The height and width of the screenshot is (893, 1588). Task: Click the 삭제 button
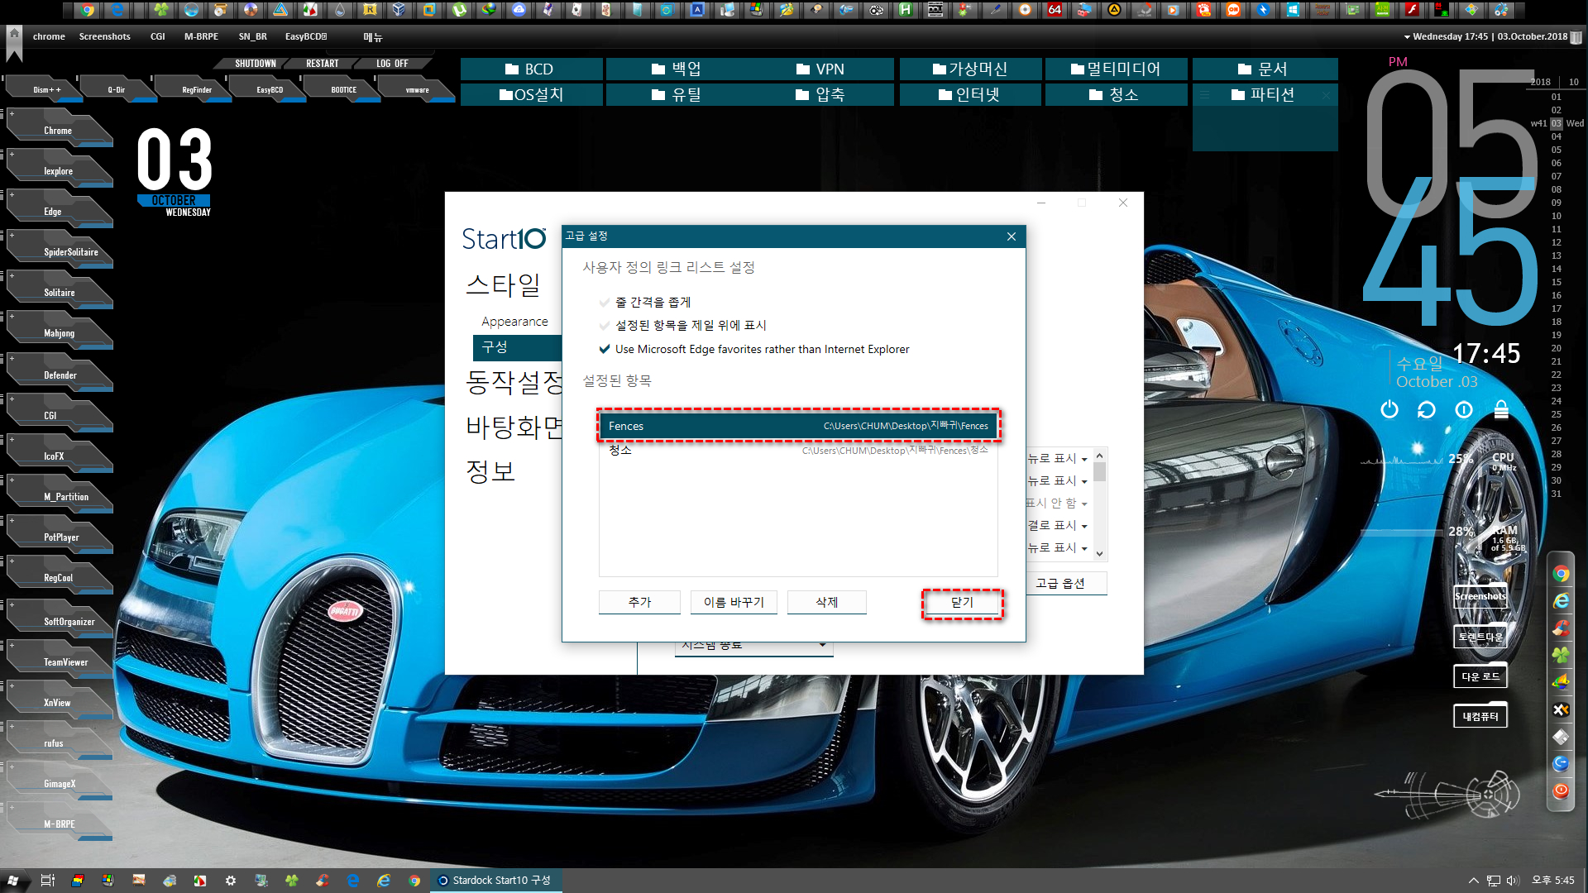827,602
